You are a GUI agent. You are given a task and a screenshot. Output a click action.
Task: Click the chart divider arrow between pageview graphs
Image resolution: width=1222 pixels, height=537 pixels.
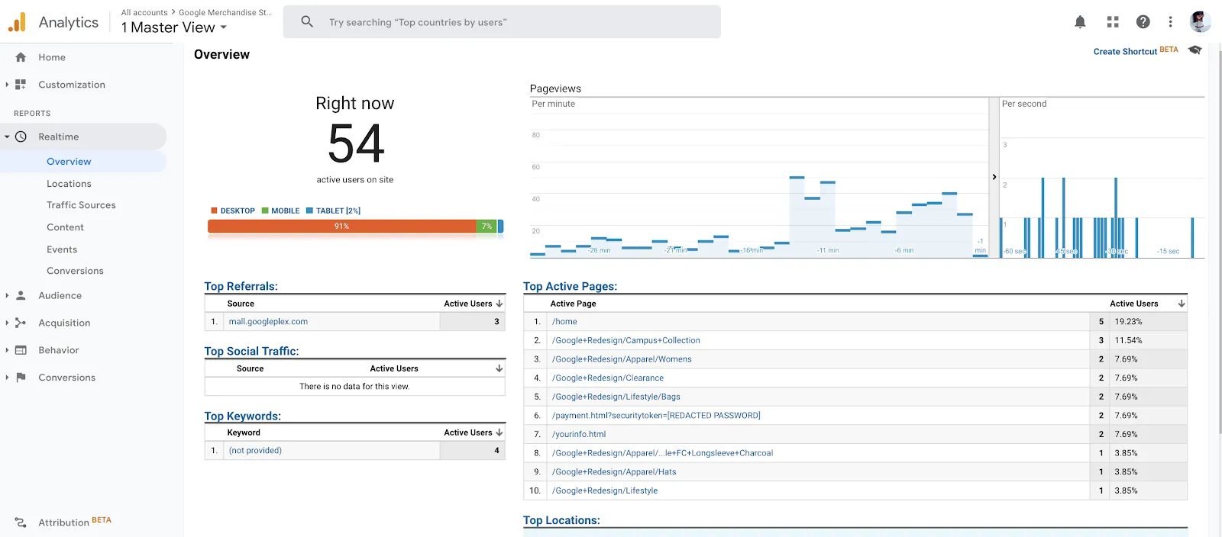[994, 177]
